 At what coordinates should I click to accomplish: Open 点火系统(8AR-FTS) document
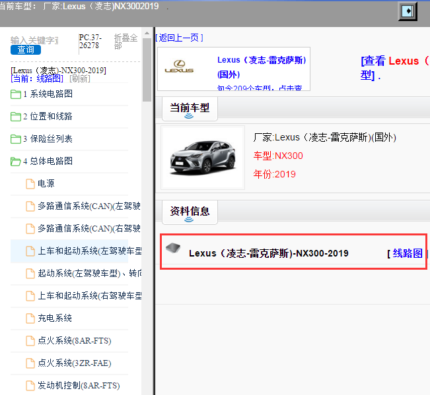pyautogui.click(x=75, y=340)
